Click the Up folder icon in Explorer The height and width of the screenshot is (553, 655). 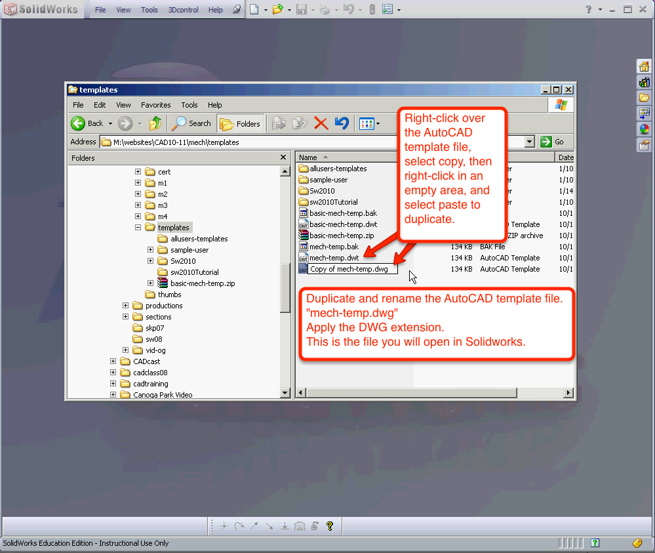tap(155, 123)
